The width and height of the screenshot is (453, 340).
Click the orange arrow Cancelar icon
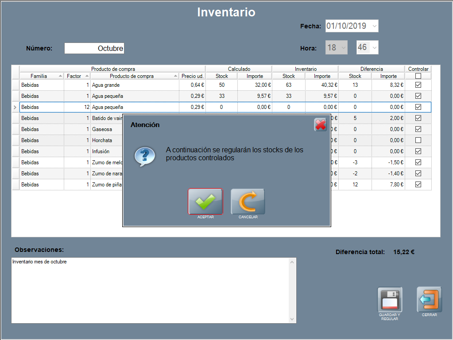248,202
